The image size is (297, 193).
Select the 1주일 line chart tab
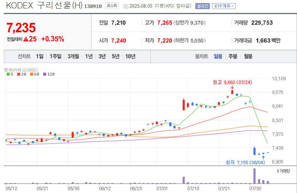point(56,56)
